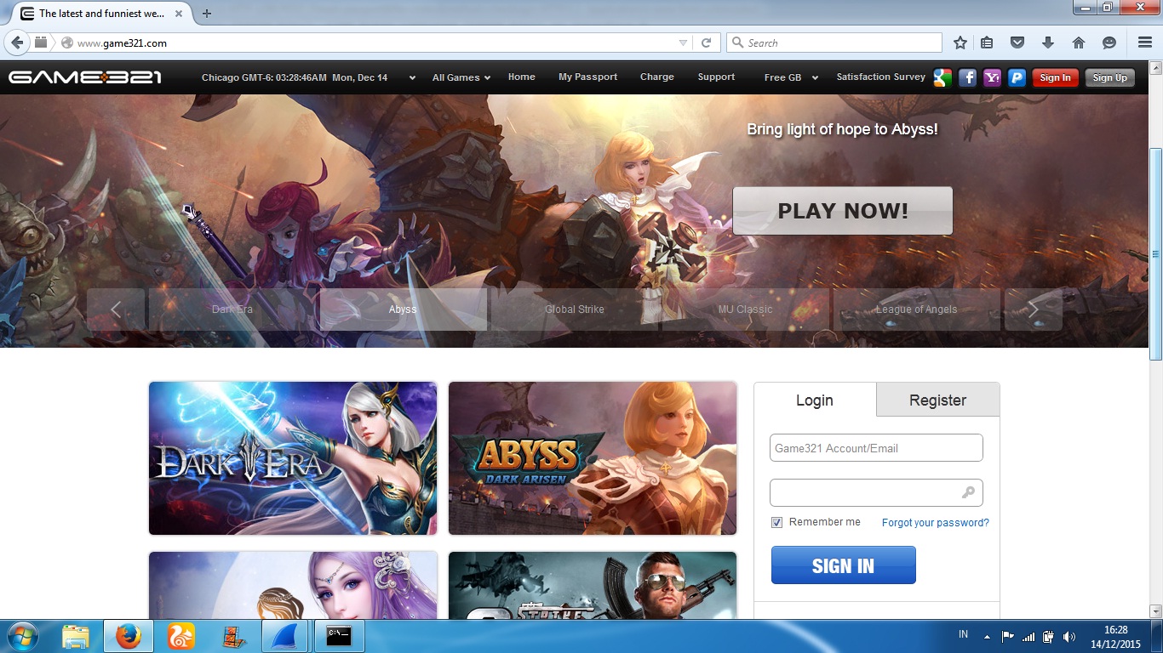Image resolution: width=1163 pixels, height=653 pixels.
Task: Click the reload page icon in the address bar
Action: 706,43
